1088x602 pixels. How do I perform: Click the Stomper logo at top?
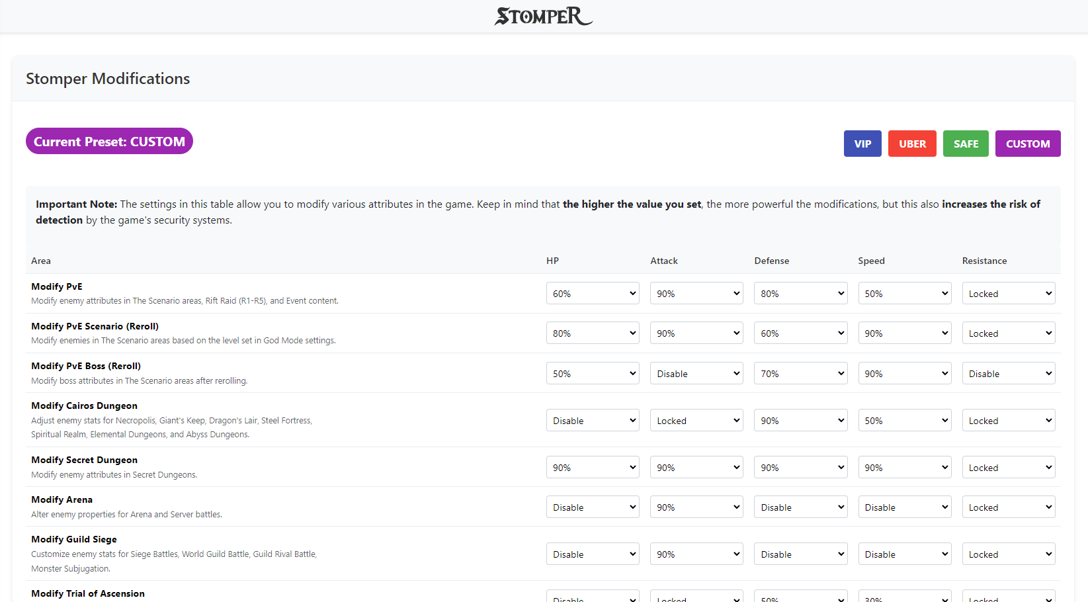click(544, 16)
